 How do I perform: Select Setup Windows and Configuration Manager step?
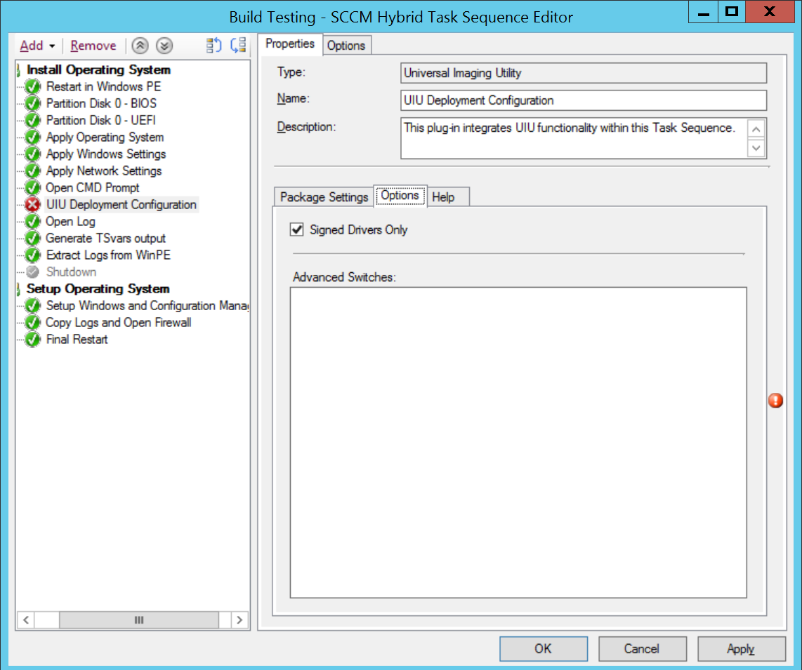147,306
